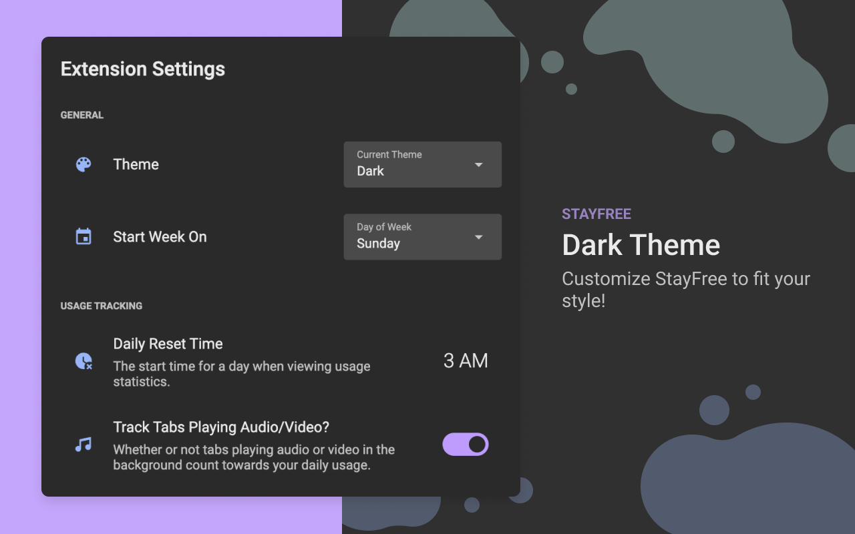Open the Day of Week dropdown

[x=423, y=237]
